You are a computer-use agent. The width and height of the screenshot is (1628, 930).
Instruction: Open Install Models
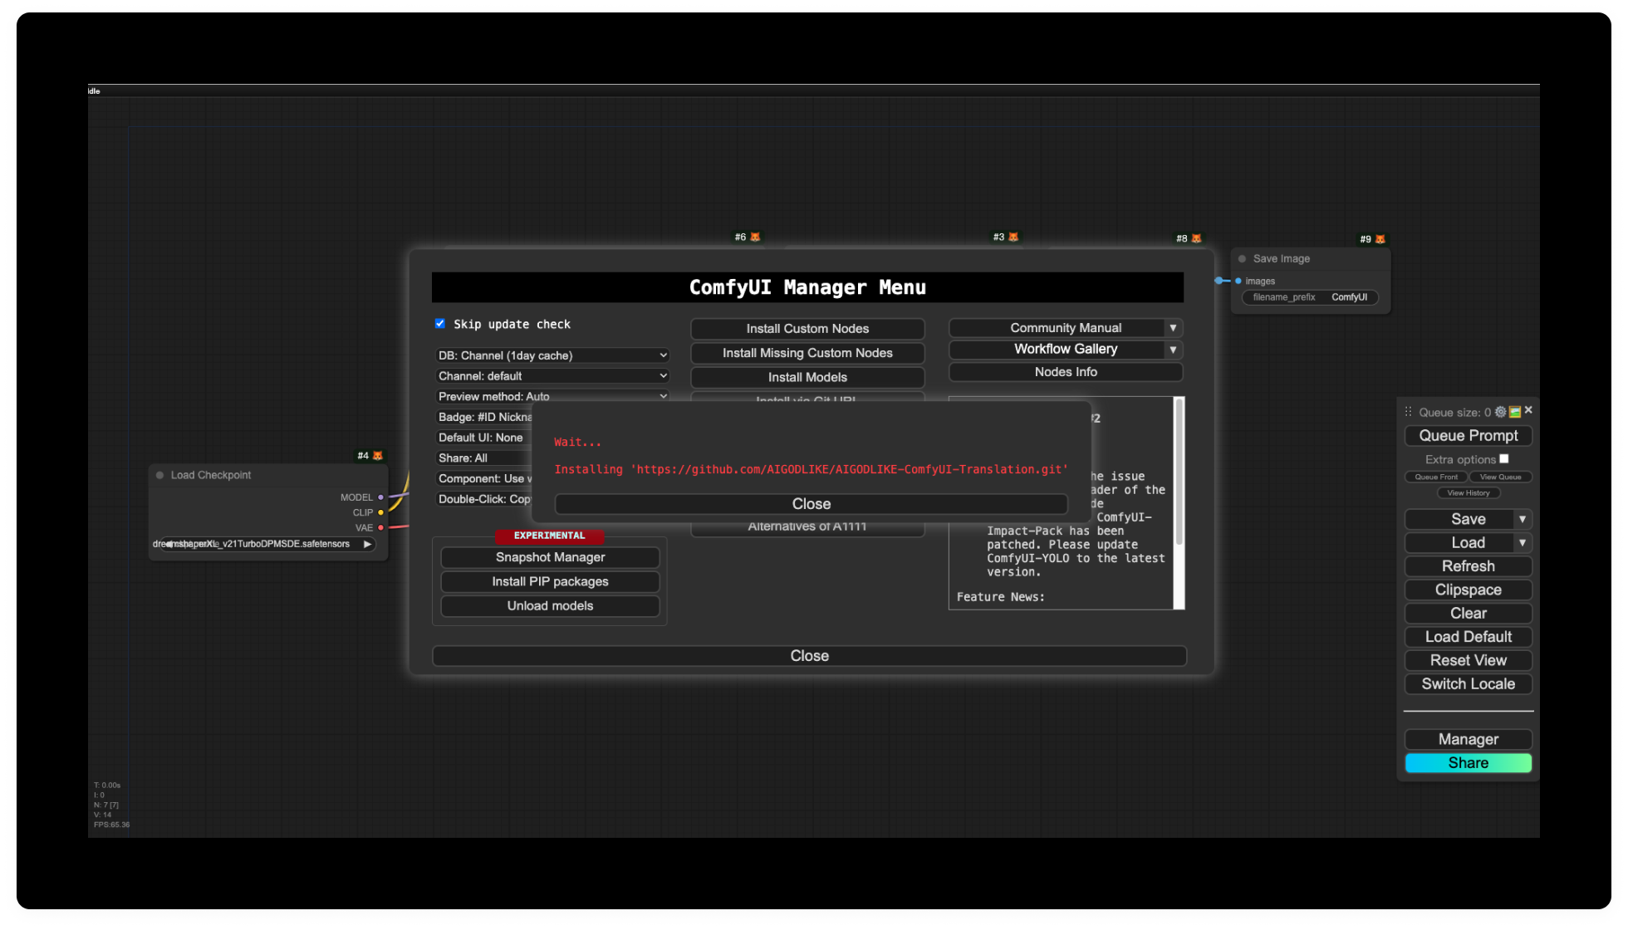pos(807,377)
